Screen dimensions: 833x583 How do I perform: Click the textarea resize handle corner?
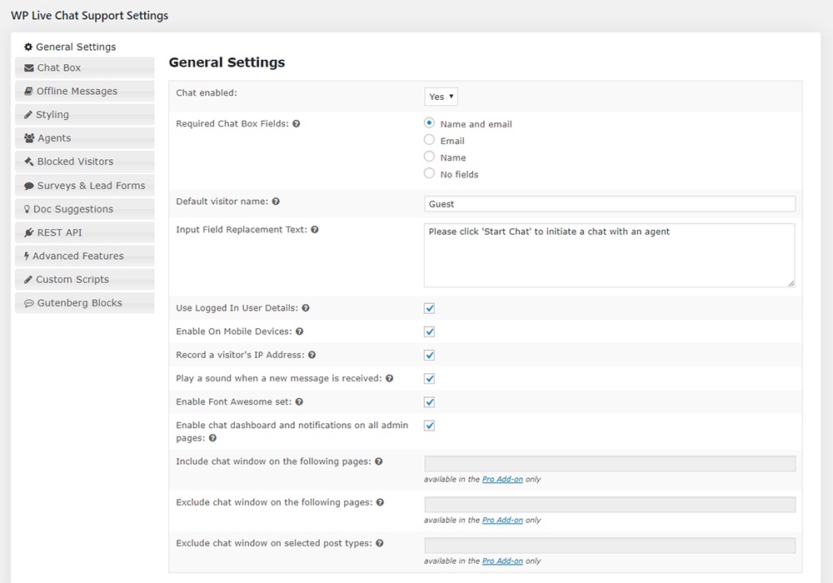click(x=791, y=283)
